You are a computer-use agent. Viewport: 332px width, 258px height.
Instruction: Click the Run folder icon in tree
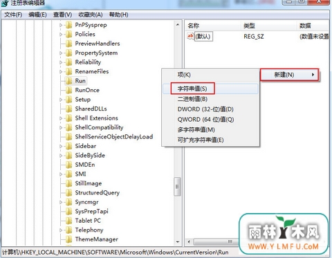pos(68,81)
